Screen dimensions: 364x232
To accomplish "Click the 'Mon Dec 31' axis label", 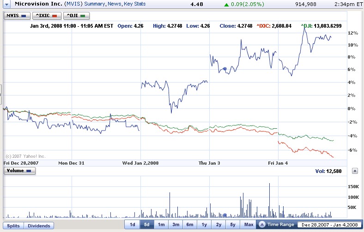I will click(71, 163).
